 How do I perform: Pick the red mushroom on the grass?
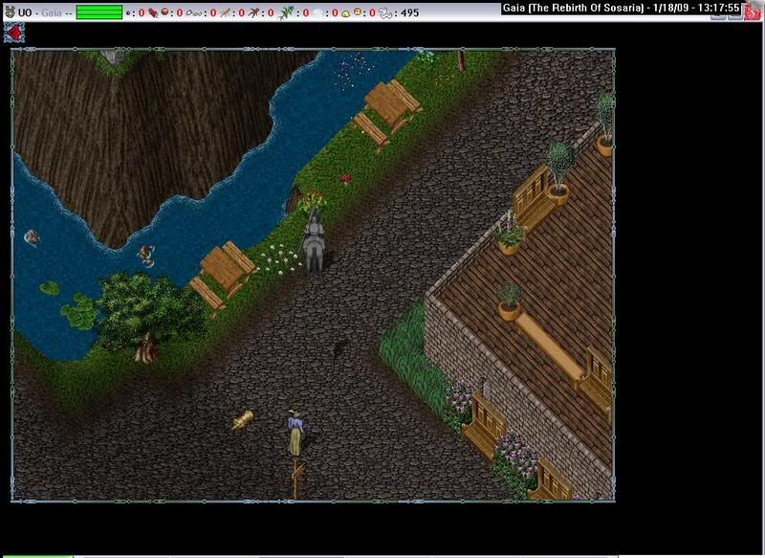pyautogui.click(x=345, y=179)
